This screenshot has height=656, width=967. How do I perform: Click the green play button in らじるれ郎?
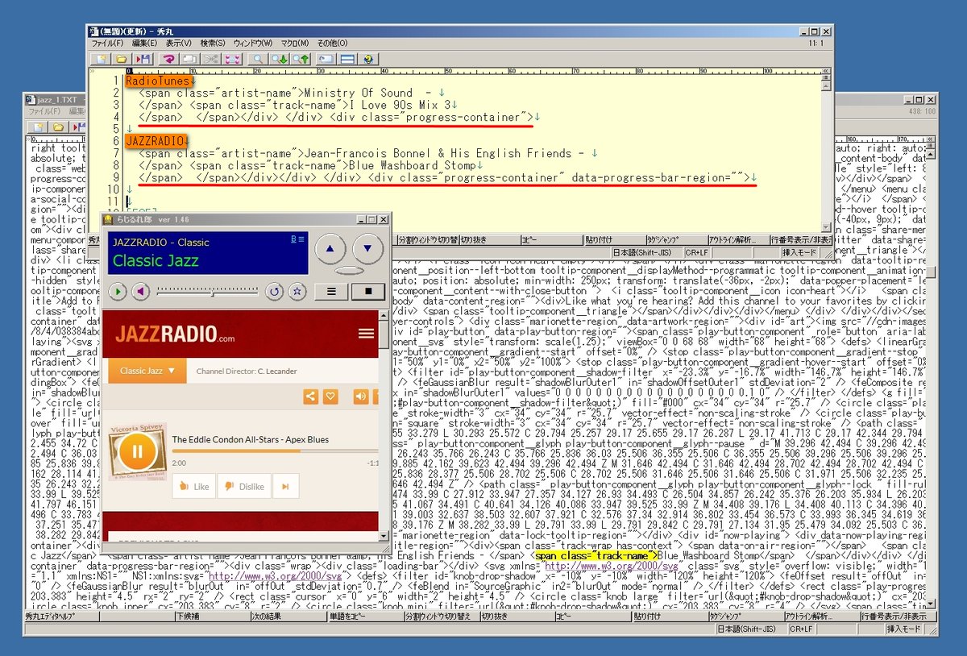coord(118,291)
